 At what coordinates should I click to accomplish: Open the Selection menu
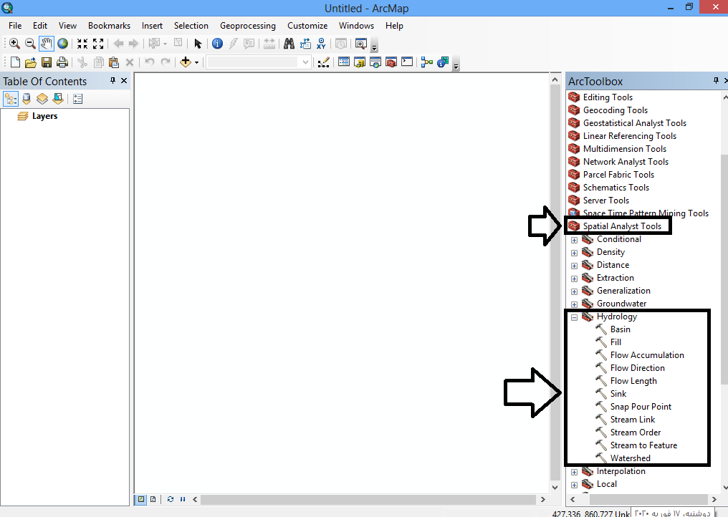click(191, 26)
